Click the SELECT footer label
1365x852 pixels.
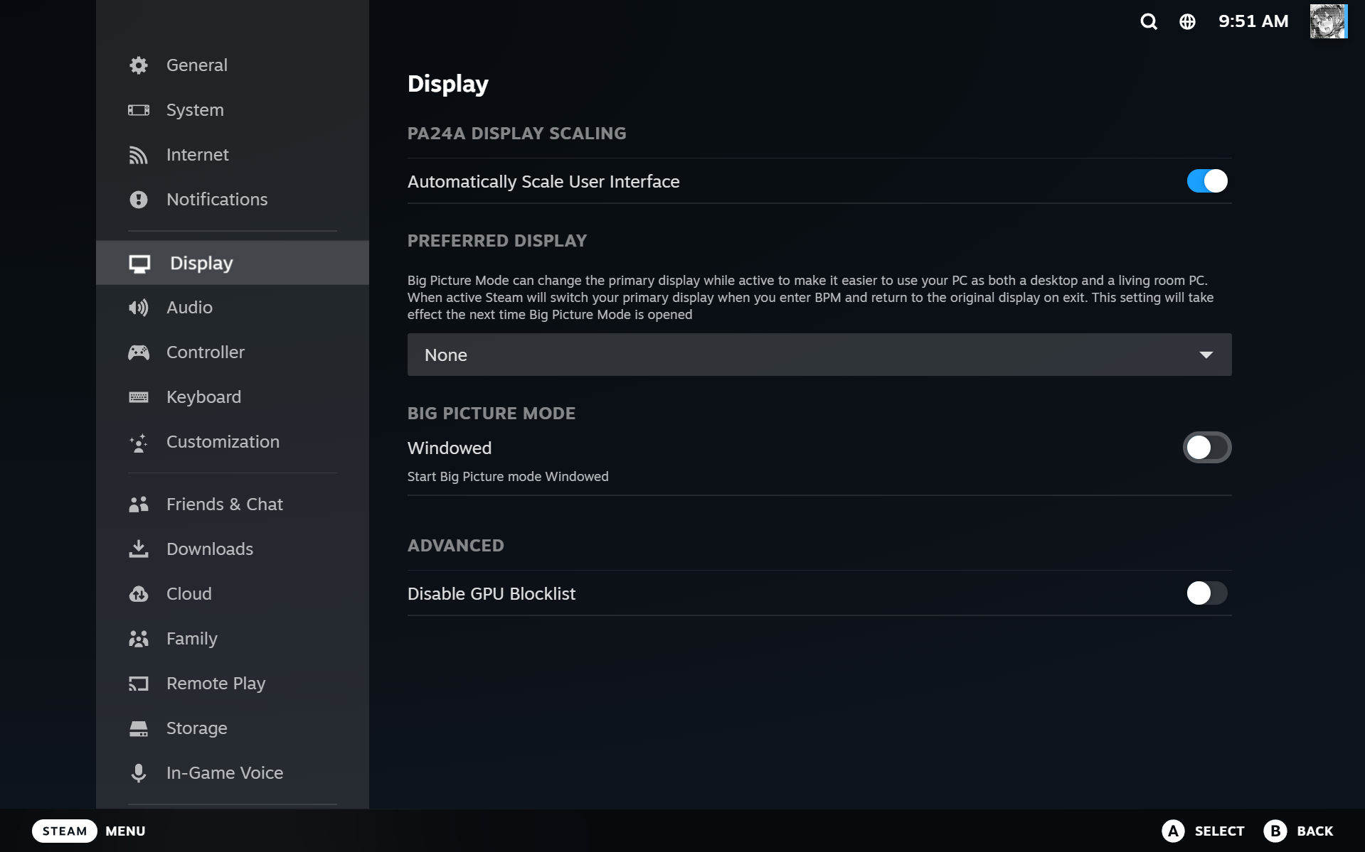(x=1219, y=831)
